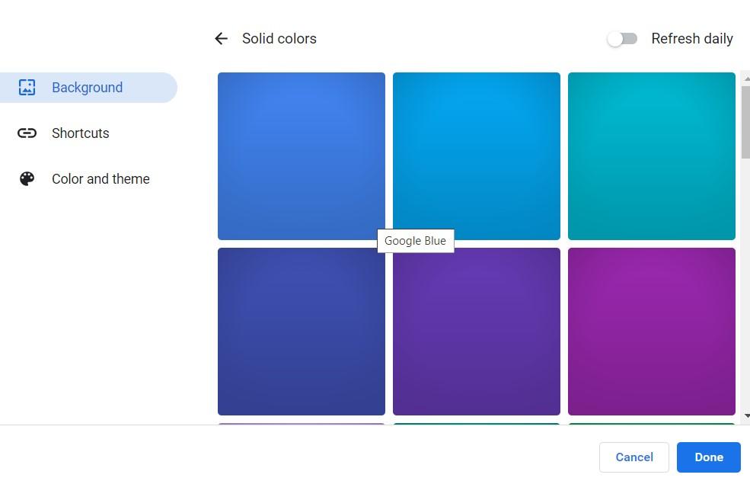Click the Color and theme palette icon

point(27,178)
